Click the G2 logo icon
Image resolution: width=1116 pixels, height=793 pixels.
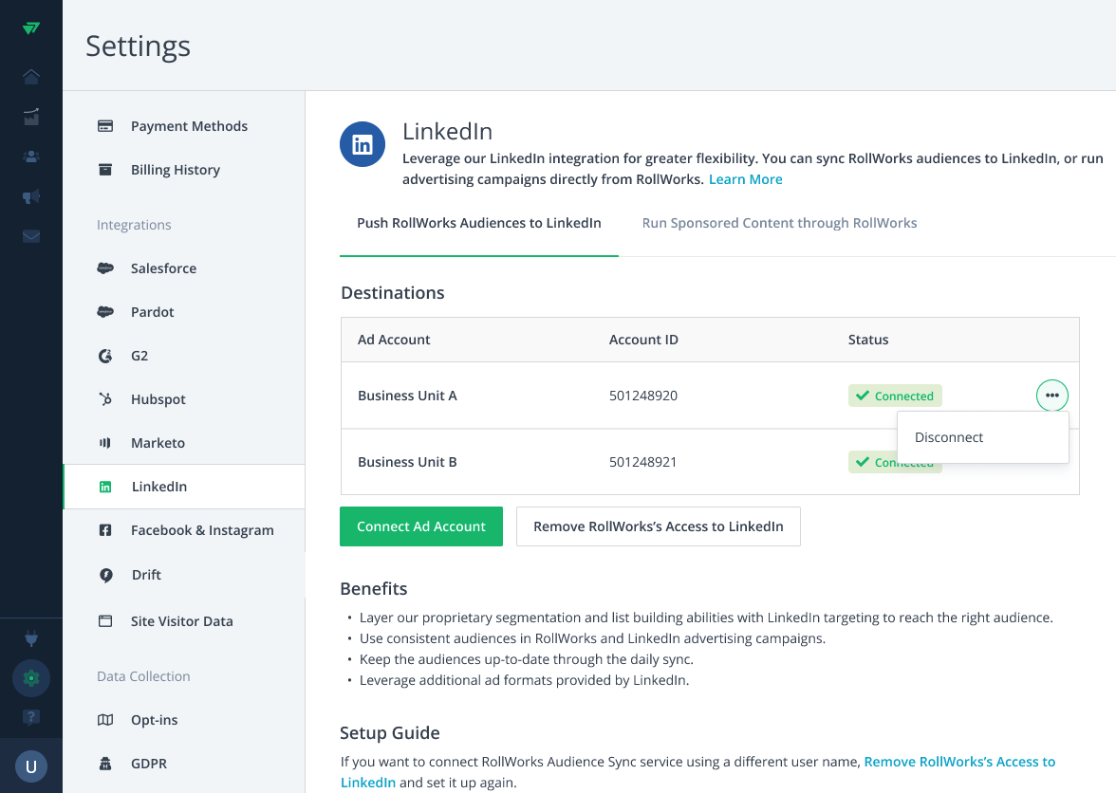pyautogui.click(x=105, y=356)
